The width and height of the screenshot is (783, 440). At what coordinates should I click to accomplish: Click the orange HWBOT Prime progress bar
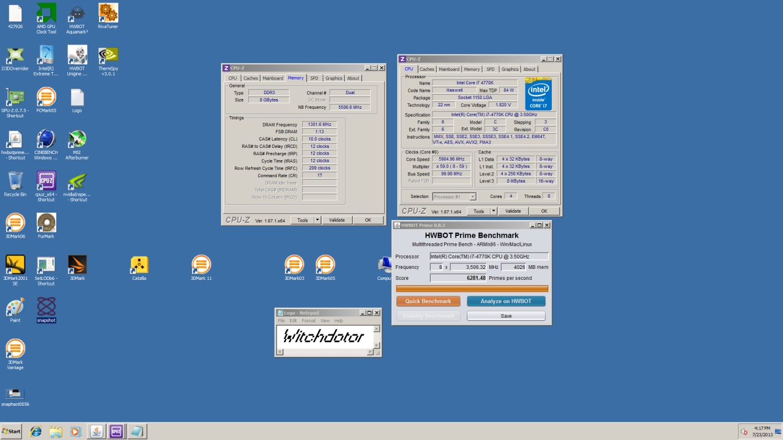(472, 289)
